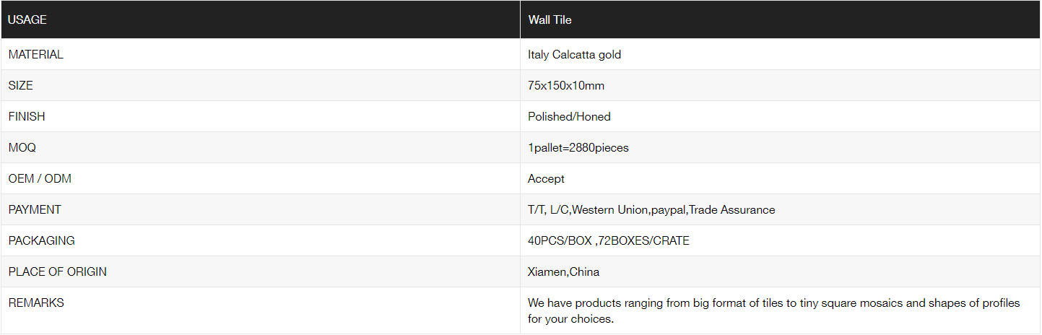Click the USAGE header cell
The image size is (1042, 335).
pyautogui.click(x=27, y=20)
